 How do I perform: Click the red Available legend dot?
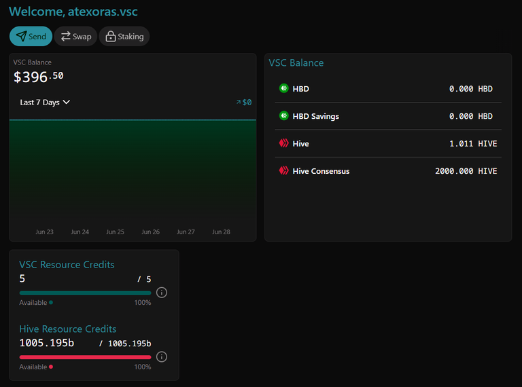[51, 367]
